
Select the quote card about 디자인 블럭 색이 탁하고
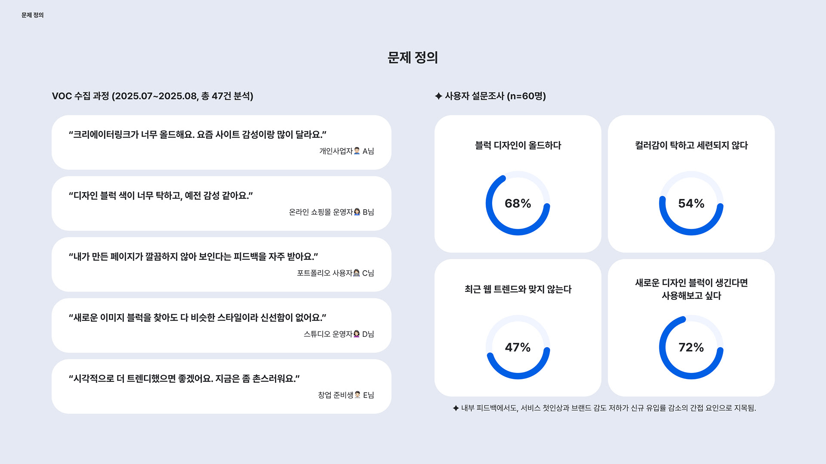pyautogui.click(x=222, y=203)
